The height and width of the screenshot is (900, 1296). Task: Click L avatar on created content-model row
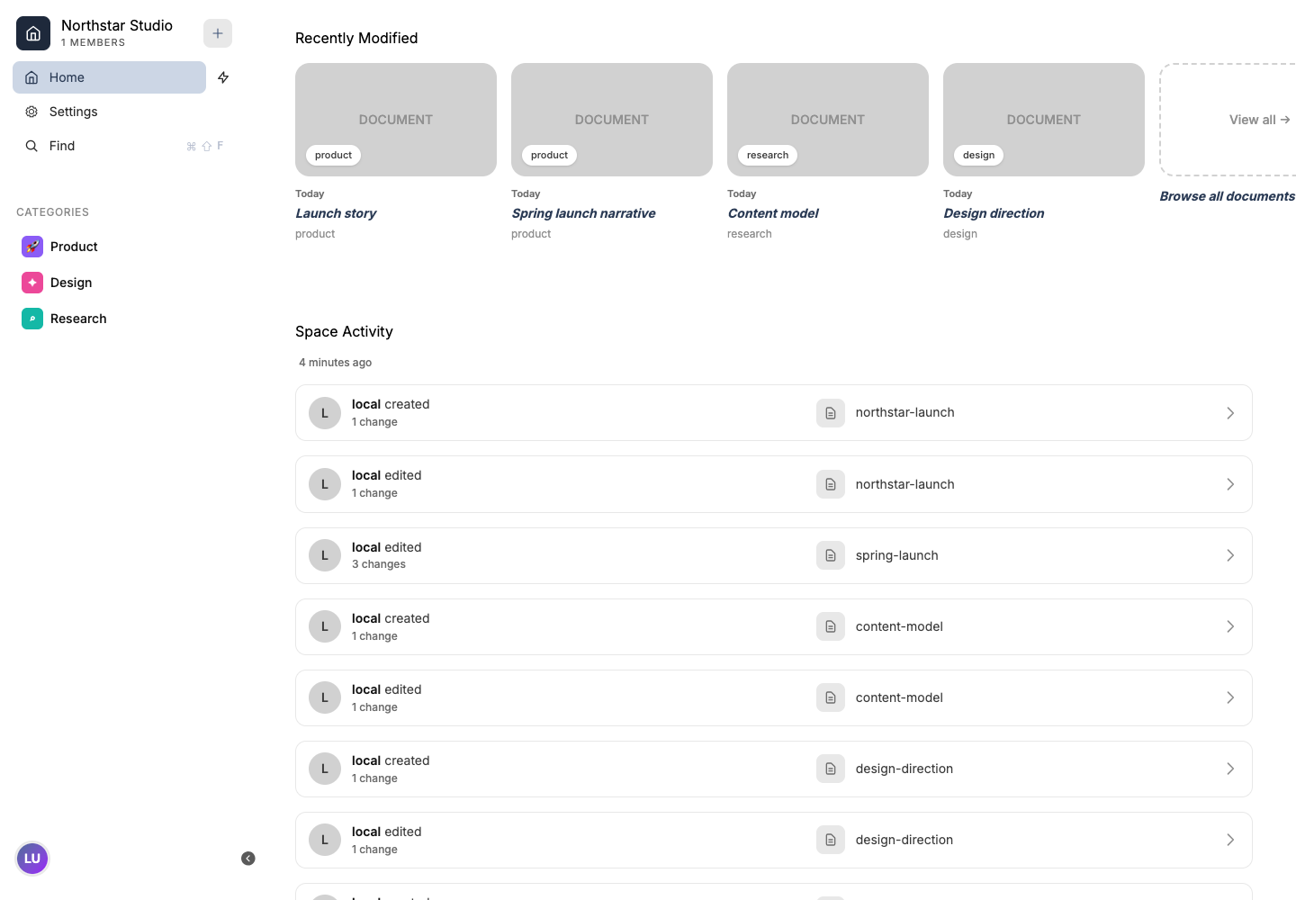tap(325, 626)
